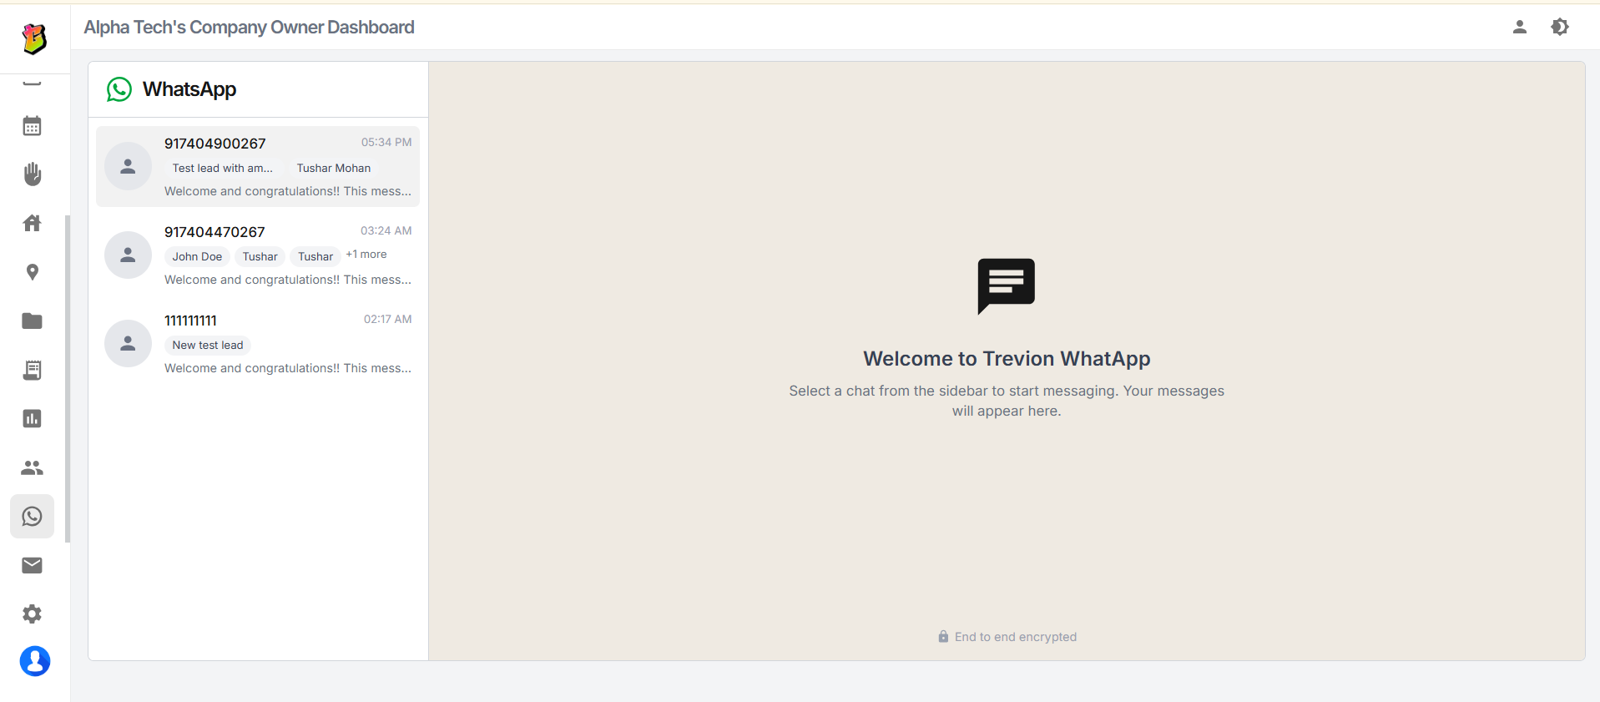Open the email envelope icon in sidebar
The height and width of the screenshot is (702, 1600).
[32, 565]
